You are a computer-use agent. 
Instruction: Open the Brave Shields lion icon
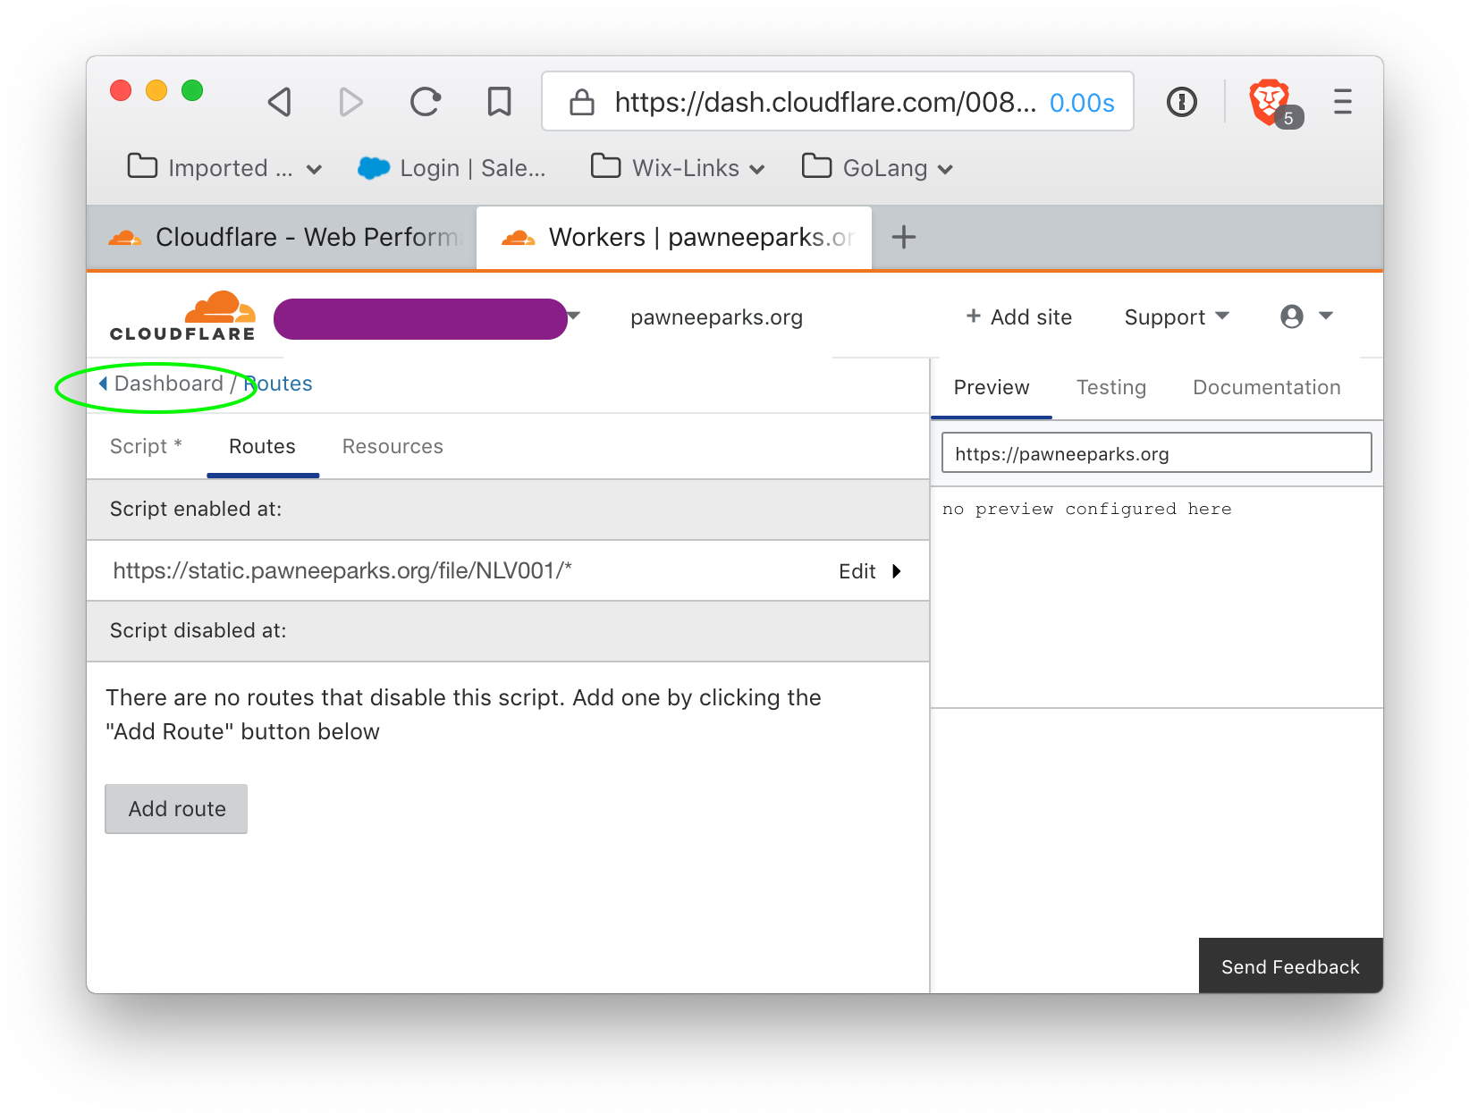(x=1269, y=102)
